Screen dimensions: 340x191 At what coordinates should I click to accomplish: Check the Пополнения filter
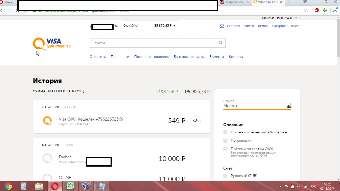pyautogui.click(x=225, y=141)
